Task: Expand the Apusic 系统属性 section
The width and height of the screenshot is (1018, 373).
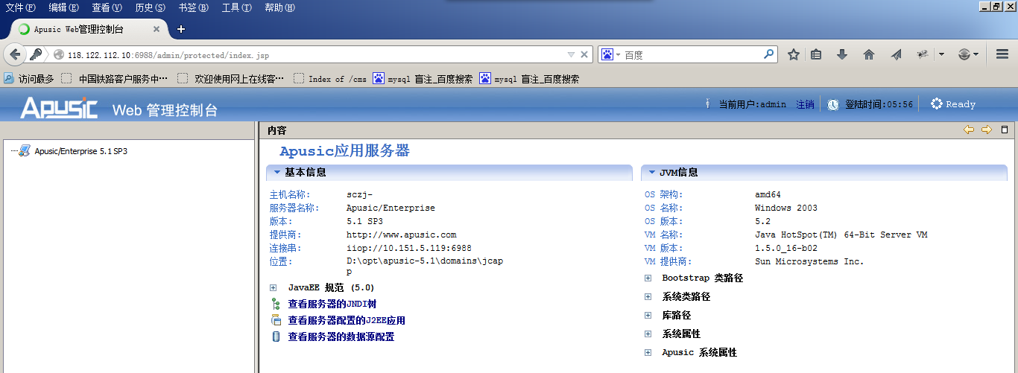Action: coord(648,352)
